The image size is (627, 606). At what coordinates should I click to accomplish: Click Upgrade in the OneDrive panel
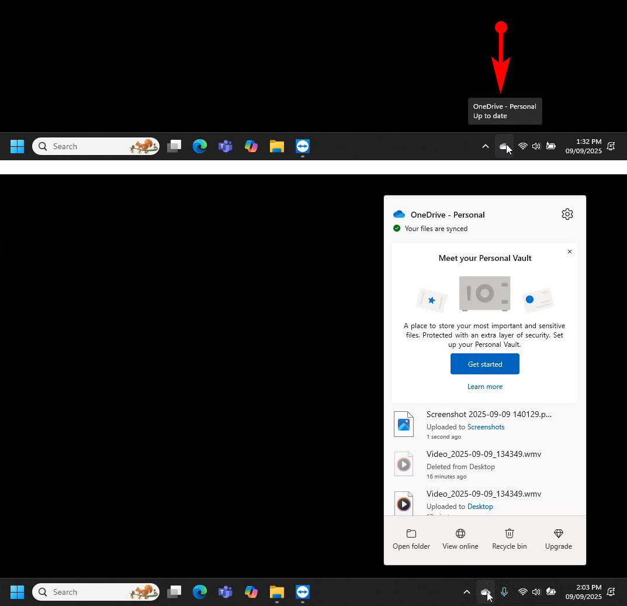tap(559, 539)
